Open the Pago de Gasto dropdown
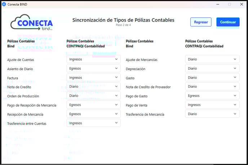The height and width of the screenshot is (165, 248). coord(212,96)
